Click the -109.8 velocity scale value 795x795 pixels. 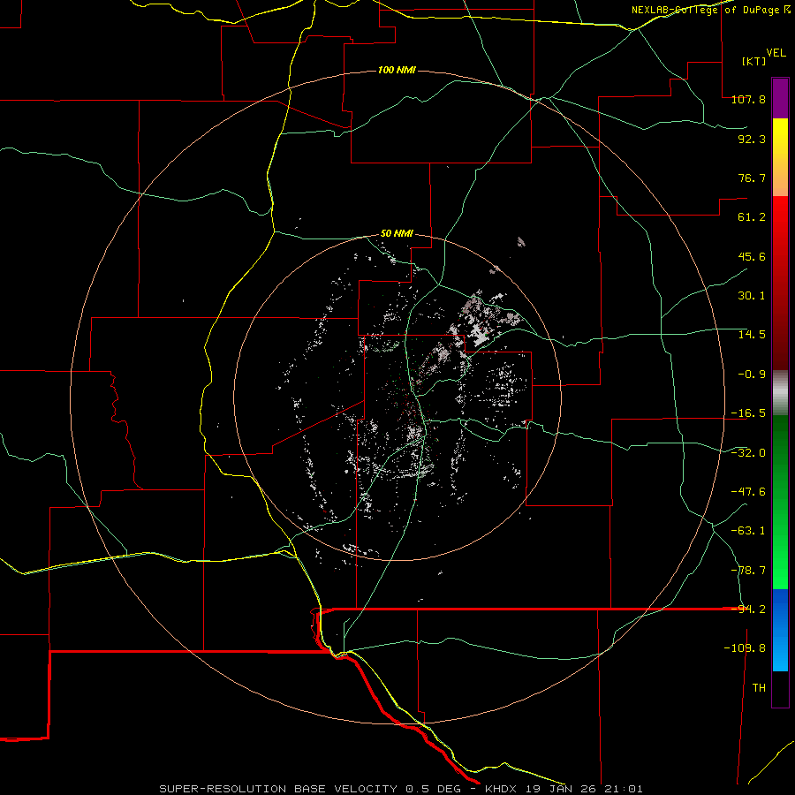(746, 648)
